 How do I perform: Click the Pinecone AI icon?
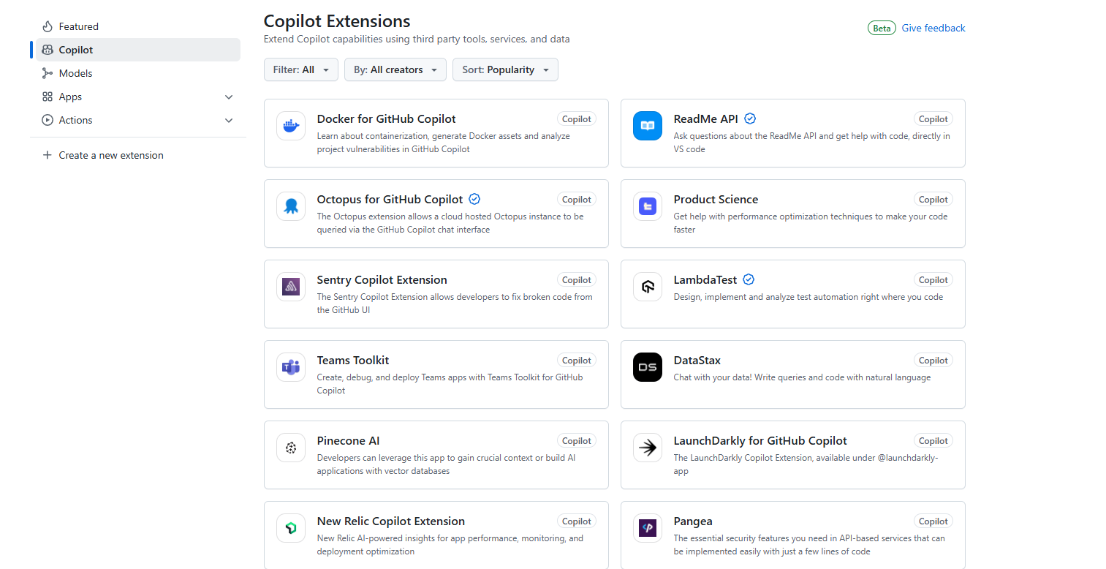290,448
